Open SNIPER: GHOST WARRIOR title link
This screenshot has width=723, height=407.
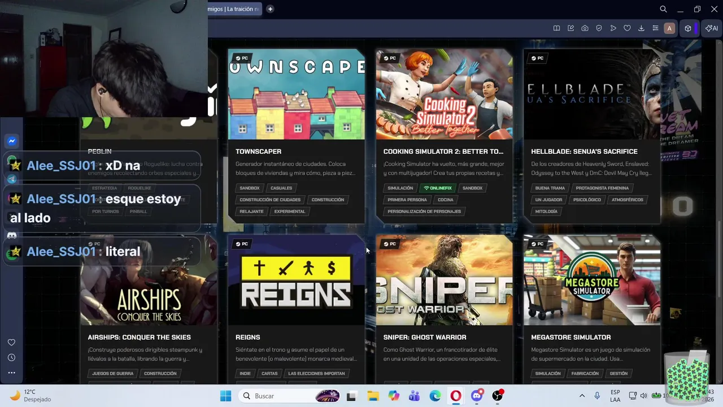point(425,337)
